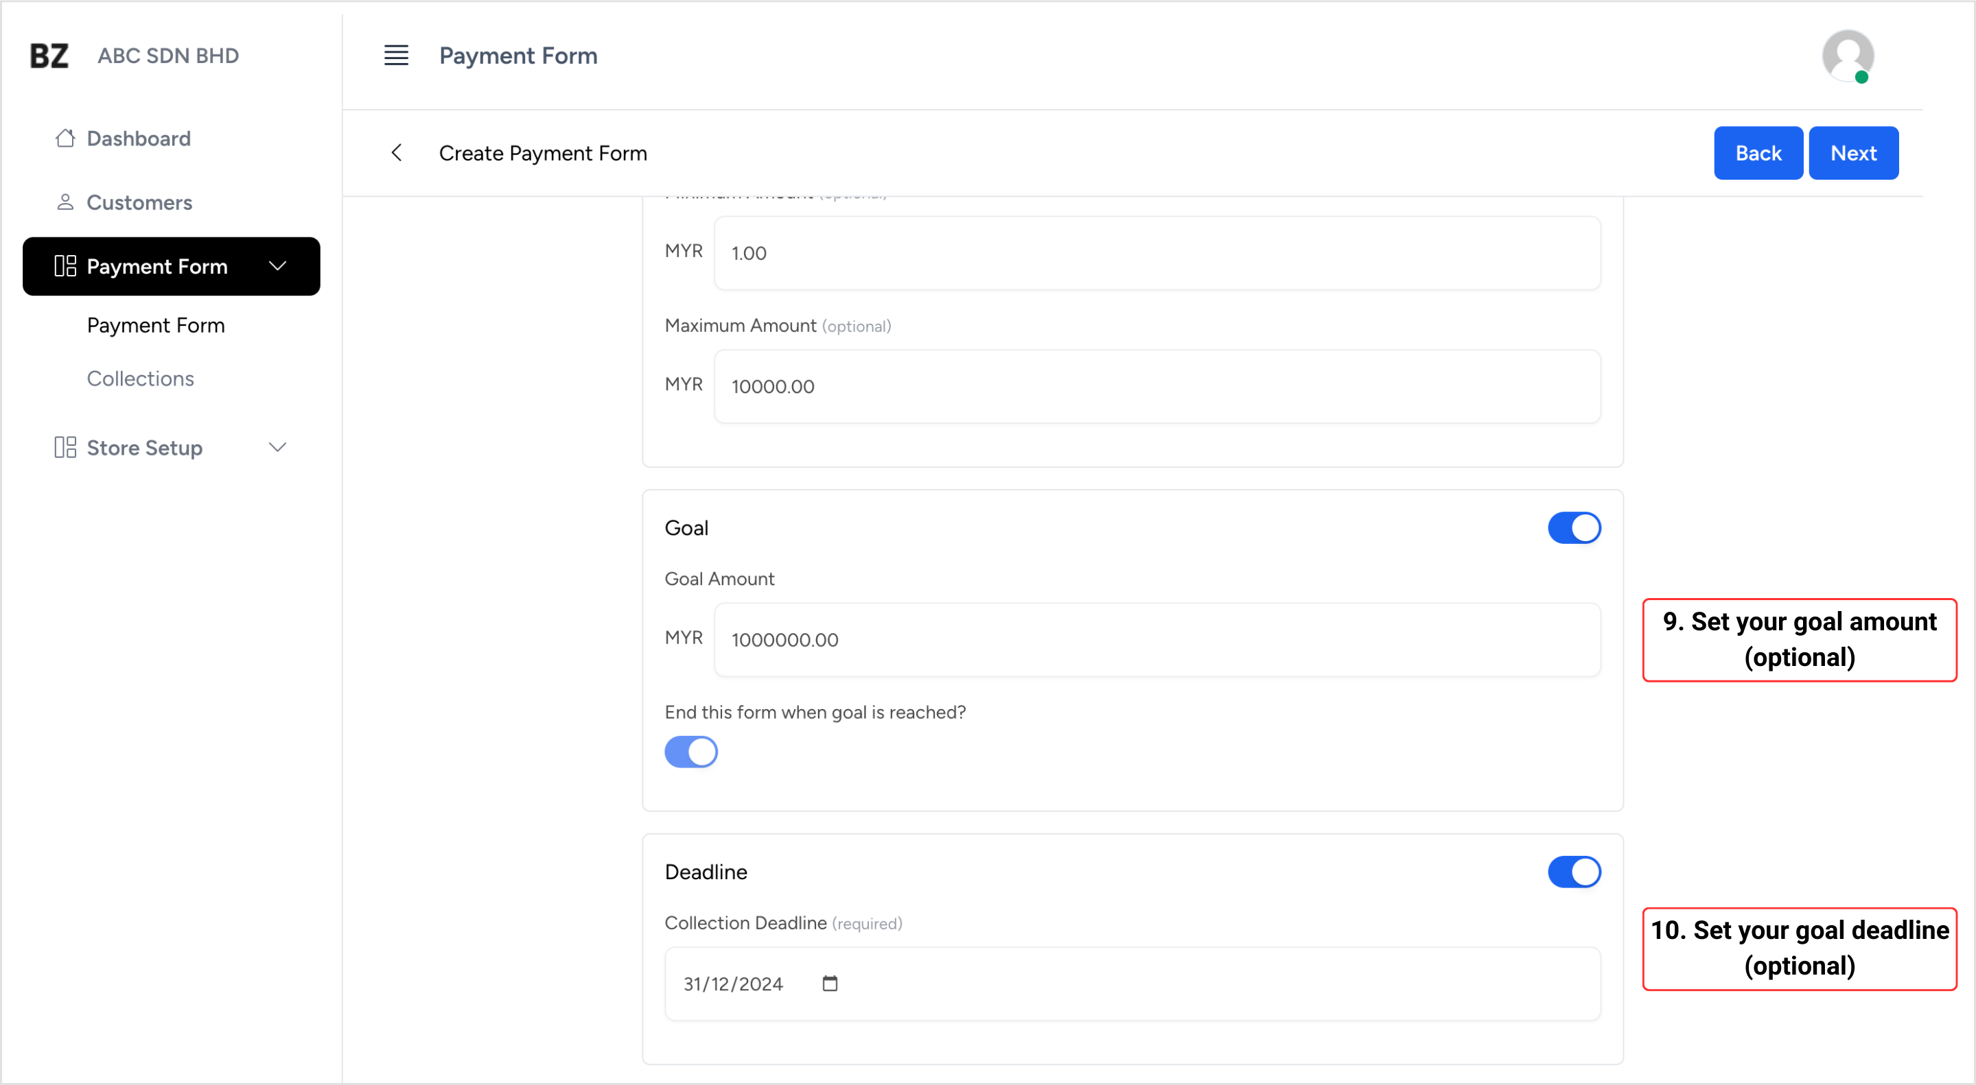Select the Payment Form submenu item
This screenshot has height=1085, width=1976.
pyautogui.click(x=156, y=325)
